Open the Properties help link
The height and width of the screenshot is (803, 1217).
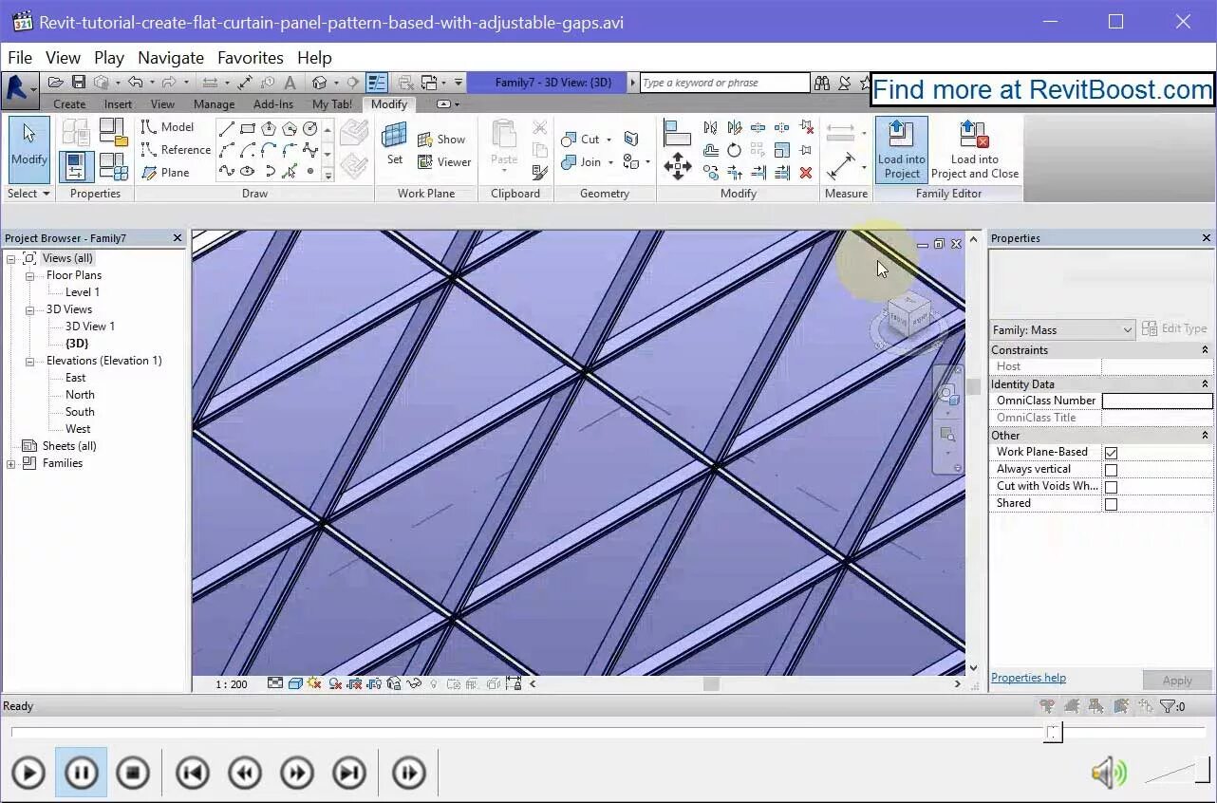tap(1028, 678)
